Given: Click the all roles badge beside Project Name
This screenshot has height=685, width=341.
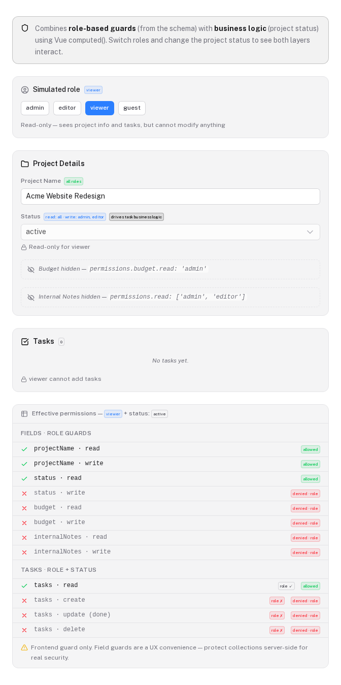Looking at the screenshot, I should pyautogui.click(x=74, y=181).
